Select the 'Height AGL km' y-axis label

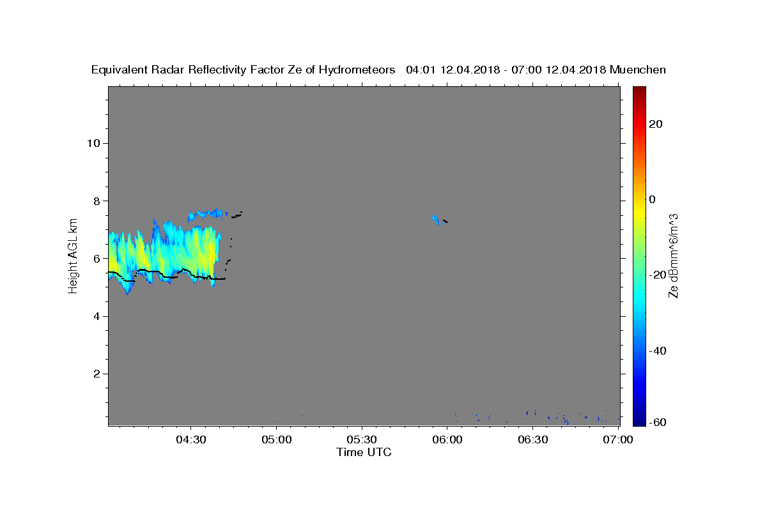74,255
